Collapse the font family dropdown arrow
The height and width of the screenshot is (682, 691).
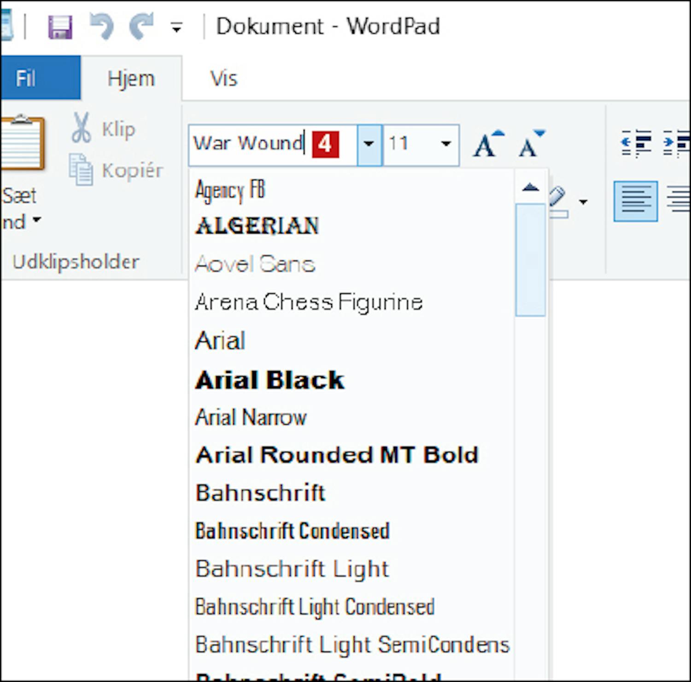pyautogui.click(x=369, y=145)
